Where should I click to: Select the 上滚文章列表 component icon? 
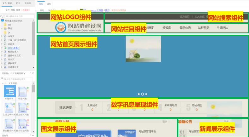[9, 108]
